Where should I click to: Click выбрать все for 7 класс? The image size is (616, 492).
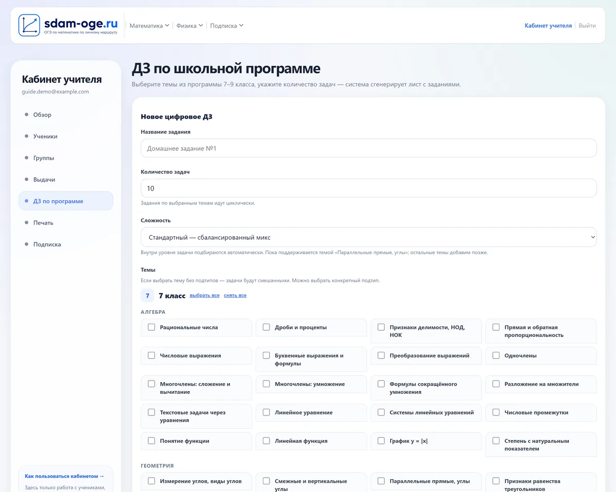[204, 295]
